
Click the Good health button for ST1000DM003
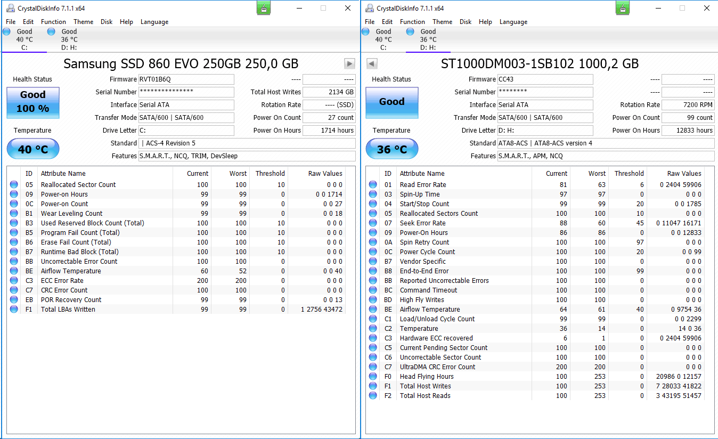(x=392, y=102)
